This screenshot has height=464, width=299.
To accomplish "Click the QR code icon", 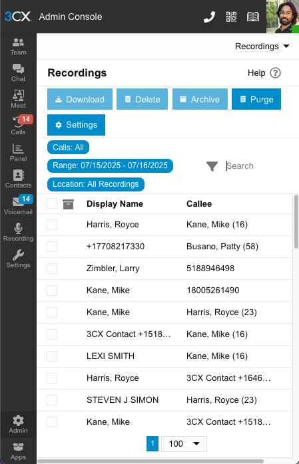I will 231,17.
